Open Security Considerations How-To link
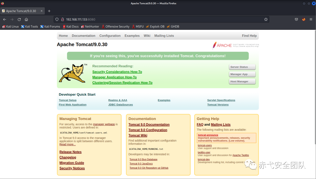316x179 pixels. tap(117, 72)
